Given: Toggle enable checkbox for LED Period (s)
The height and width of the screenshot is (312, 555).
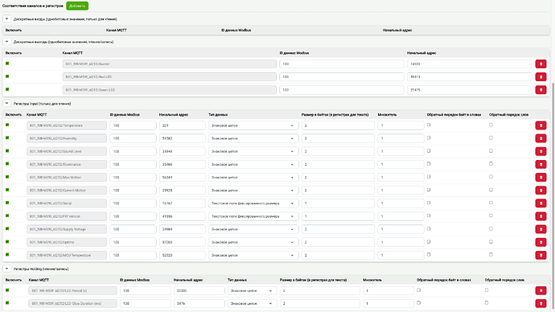Looking at the screenshot, I should [7, 290].
